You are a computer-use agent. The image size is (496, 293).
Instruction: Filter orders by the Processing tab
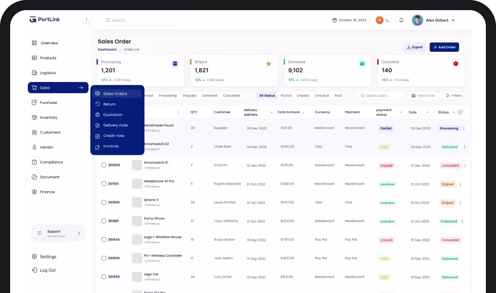point(168,96)
